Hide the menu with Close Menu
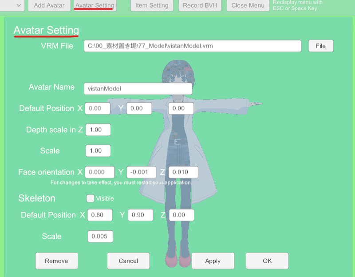The height and width of the screenshot is (277, 355). 248,6
